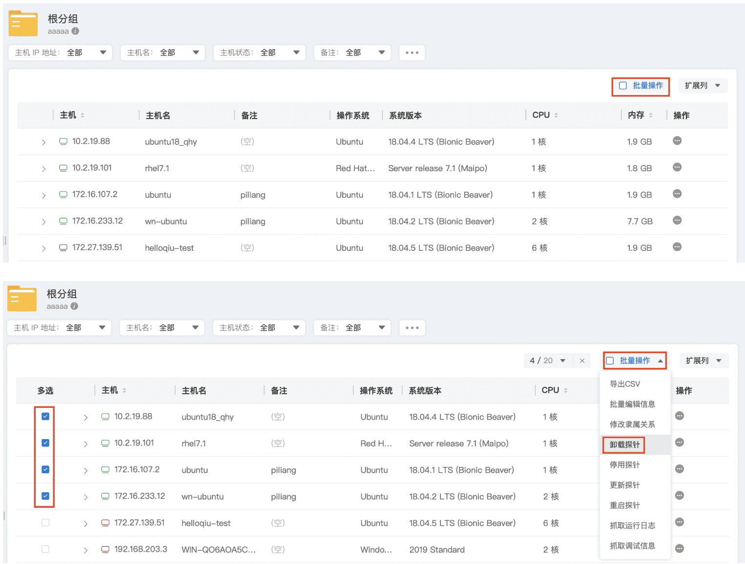Click the info icon next to aaaaa
745x564 pixels.
pyautogui.click(x=75, y=31)
